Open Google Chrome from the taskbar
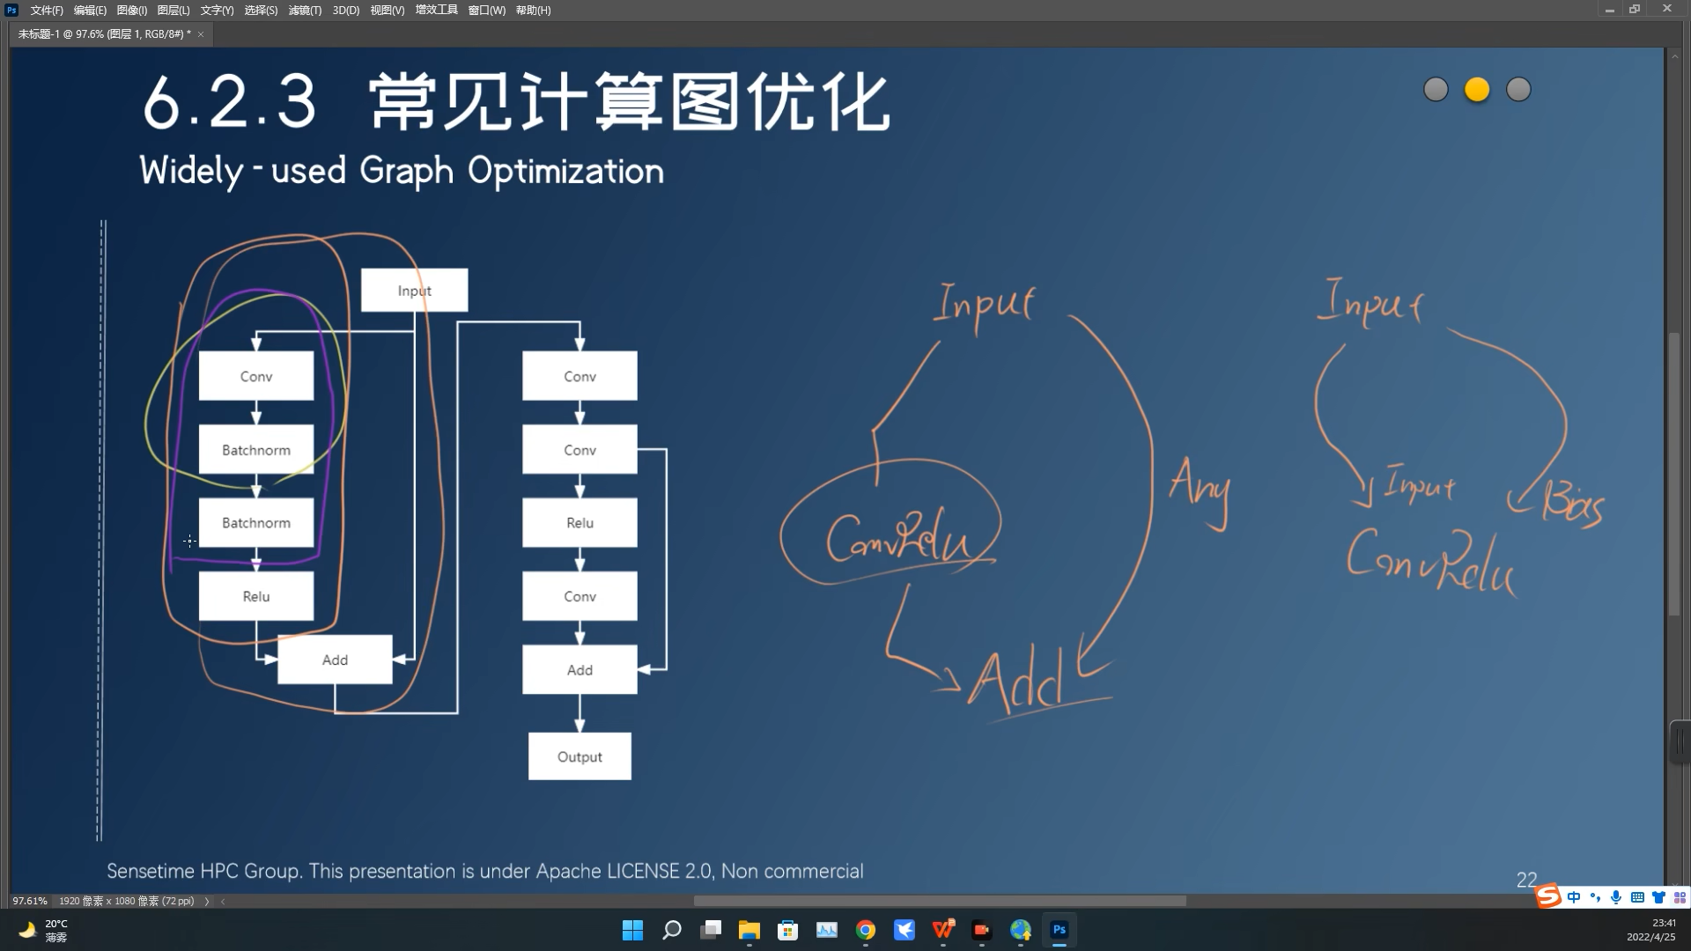This screenshot has width=1691, height=951. tap(866, 930)
